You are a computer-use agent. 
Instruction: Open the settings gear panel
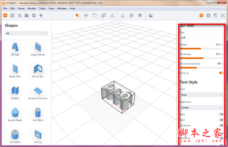pos(34,15)
